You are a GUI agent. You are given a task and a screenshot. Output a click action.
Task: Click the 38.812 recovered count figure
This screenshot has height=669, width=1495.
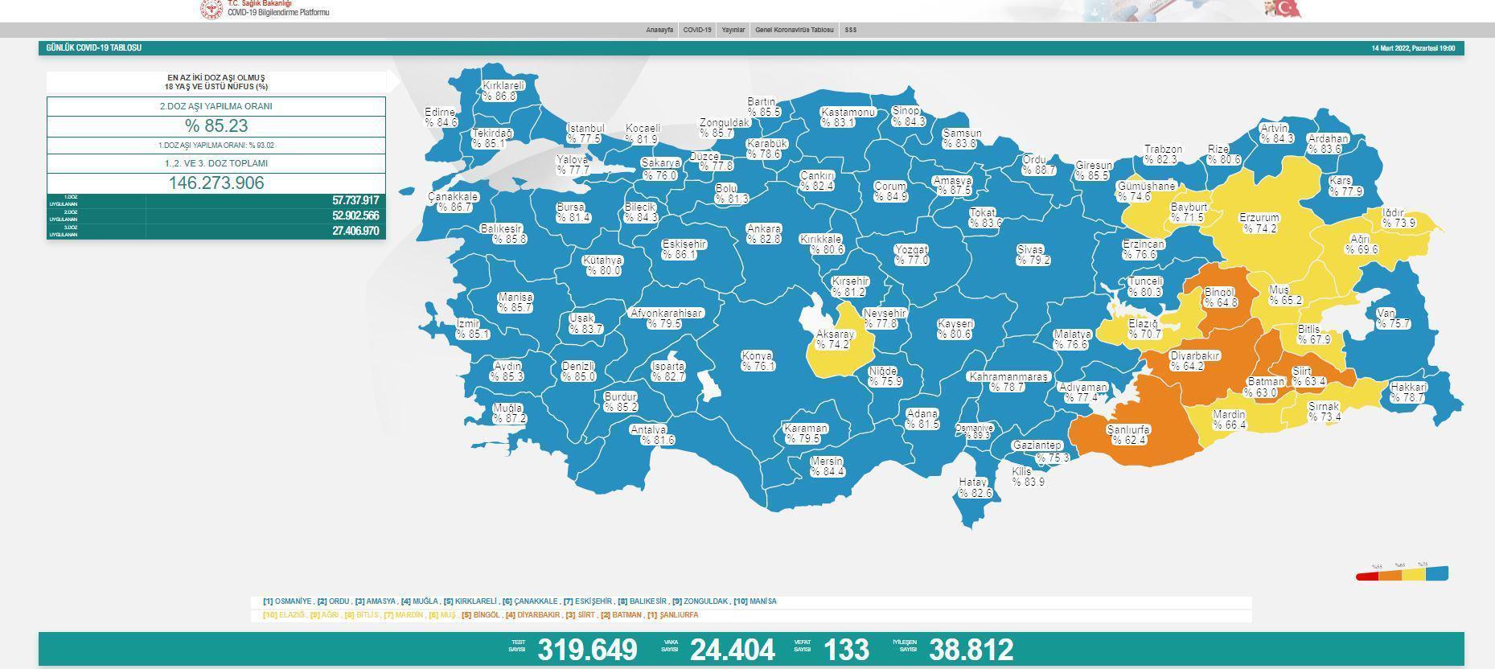coord(971,650)
